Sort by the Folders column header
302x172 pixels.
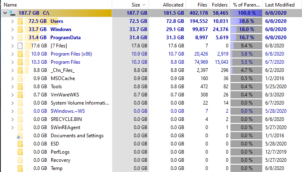click(220, 5)
